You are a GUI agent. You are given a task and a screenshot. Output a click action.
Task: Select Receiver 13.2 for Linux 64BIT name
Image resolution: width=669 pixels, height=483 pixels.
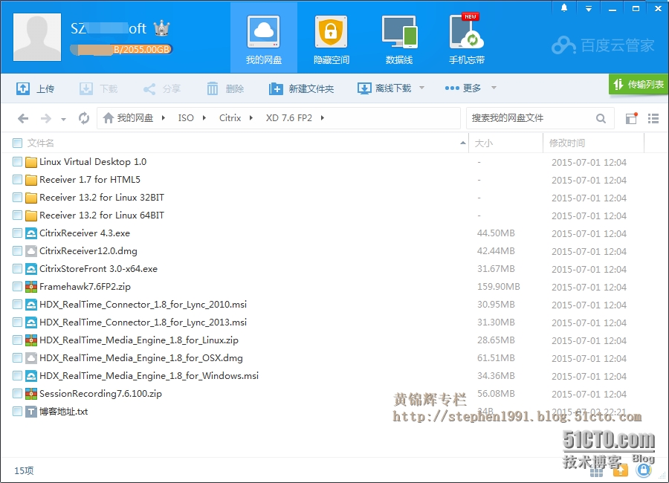pyautogui.click(x=102, y=215)
